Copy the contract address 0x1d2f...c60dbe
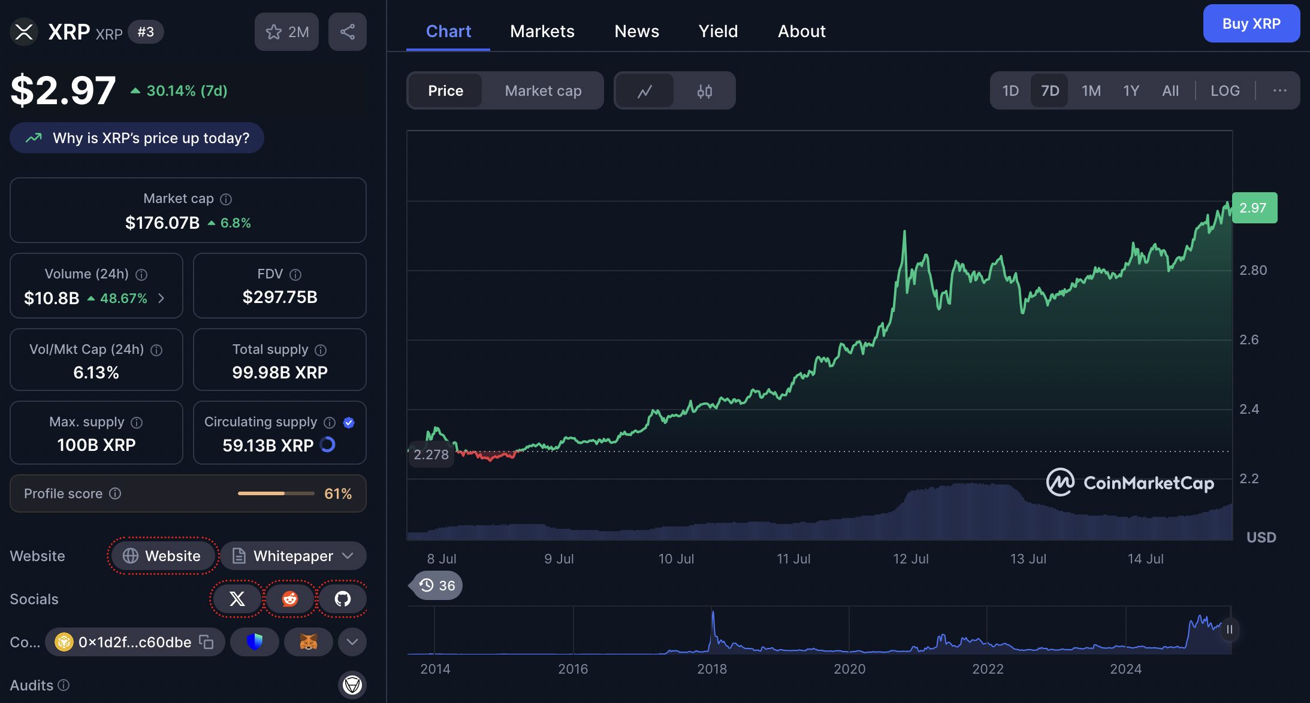 [206, 642]
